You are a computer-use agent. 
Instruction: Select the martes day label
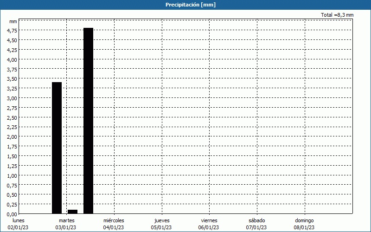coord(67,220)
